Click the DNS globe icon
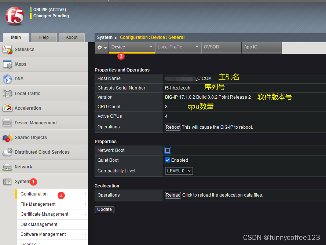 pyautogui.click(x=7, y=79)
